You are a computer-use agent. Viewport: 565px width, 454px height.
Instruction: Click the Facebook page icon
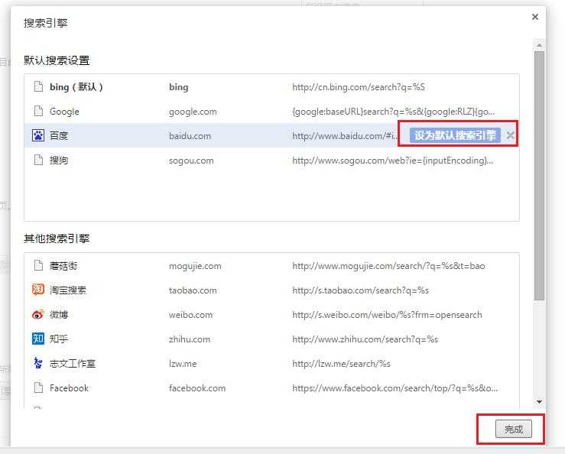pos(38,388)
